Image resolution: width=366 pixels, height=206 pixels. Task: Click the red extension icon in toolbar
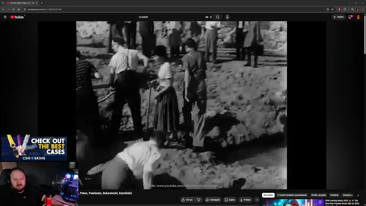339,9
